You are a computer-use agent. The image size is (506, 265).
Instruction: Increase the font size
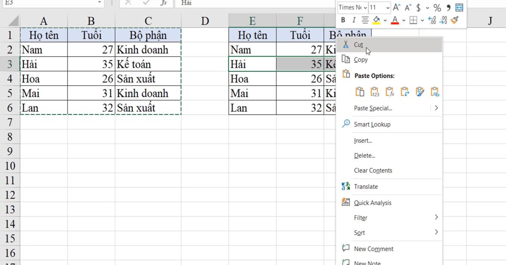pyautogui.click(x=396, y=7)
